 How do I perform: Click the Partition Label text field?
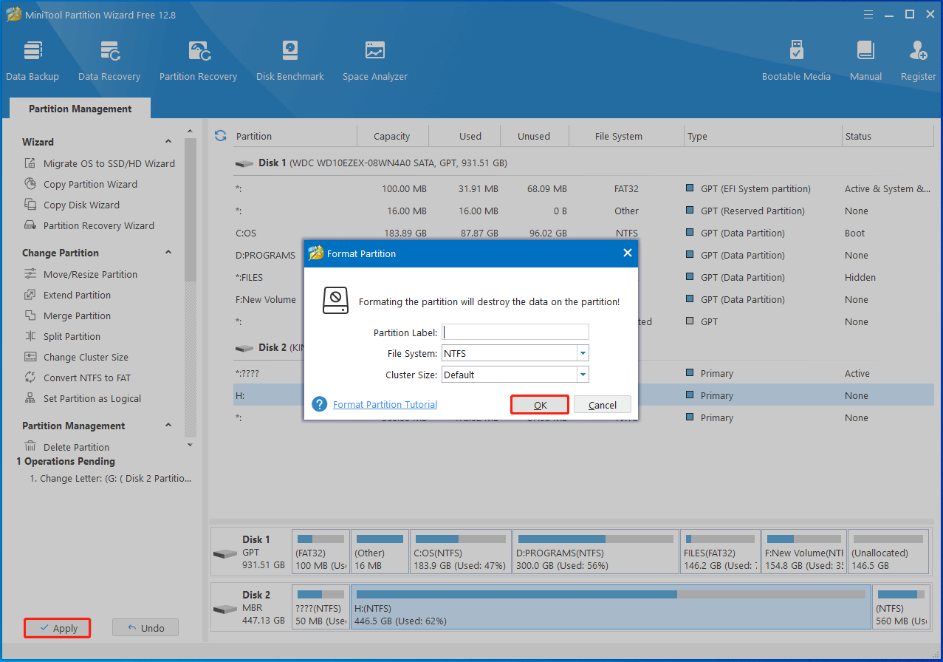515,332
